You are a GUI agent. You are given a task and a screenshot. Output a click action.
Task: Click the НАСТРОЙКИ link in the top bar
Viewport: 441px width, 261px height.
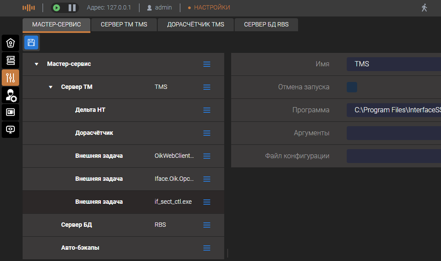coord(212,8)
